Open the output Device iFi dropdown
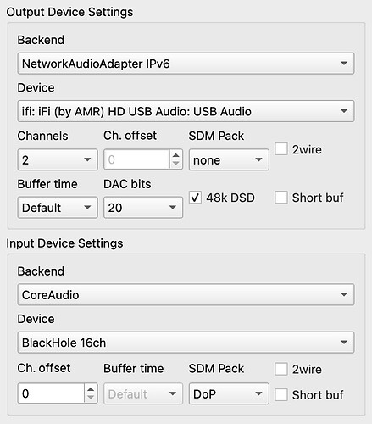Viewport: 372px width, 424px height. 186,111
